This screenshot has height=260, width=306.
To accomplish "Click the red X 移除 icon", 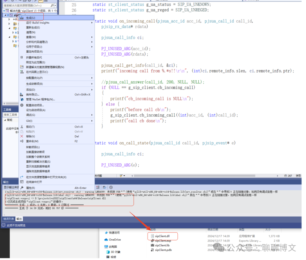I will coord(22,136).
